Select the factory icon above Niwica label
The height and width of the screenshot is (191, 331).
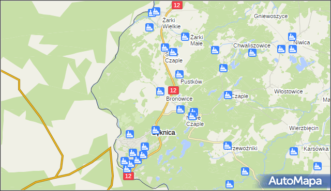click(x=292, y=37)
